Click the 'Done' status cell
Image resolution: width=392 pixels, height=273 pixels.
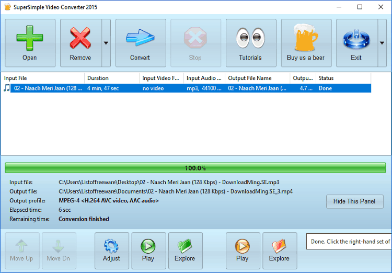tap(325, 88)
